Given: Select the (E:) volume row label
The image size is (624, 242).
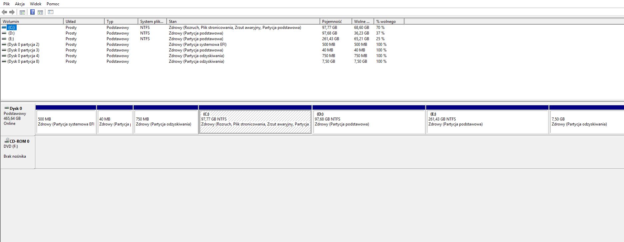Looking at the screenshot, I should (x=11, y=39).
